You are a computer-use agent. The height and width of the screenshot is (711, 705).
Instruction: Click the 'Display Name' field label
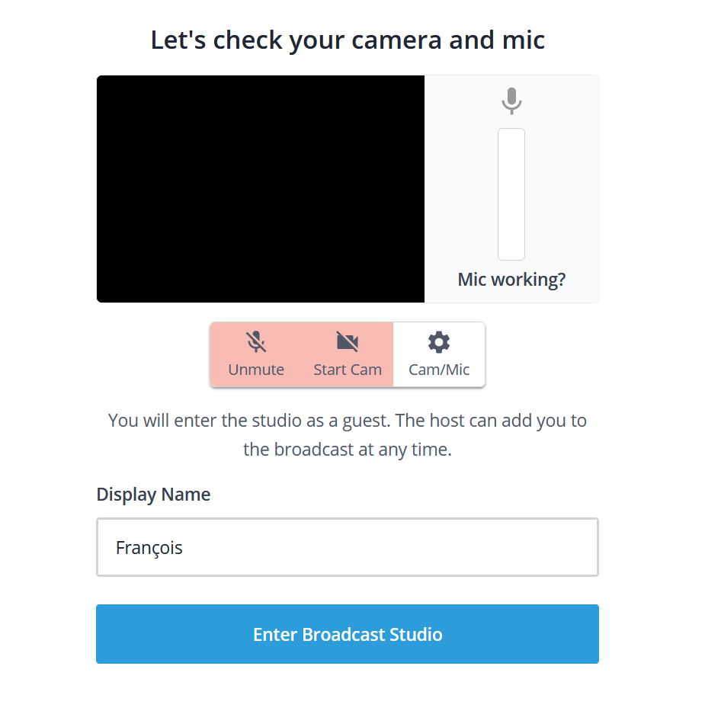(x=153, y=495)
